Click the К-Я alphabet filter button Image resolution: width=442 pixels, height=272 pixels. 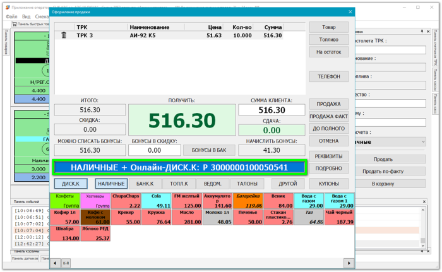(66, 263)
